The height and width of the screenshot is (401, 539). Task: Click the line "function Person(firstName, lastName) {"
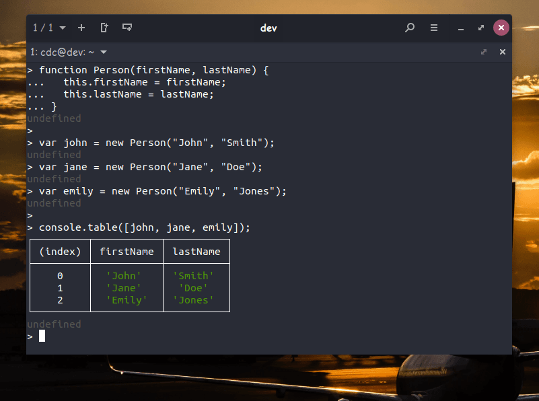click(x=153, y=70)
